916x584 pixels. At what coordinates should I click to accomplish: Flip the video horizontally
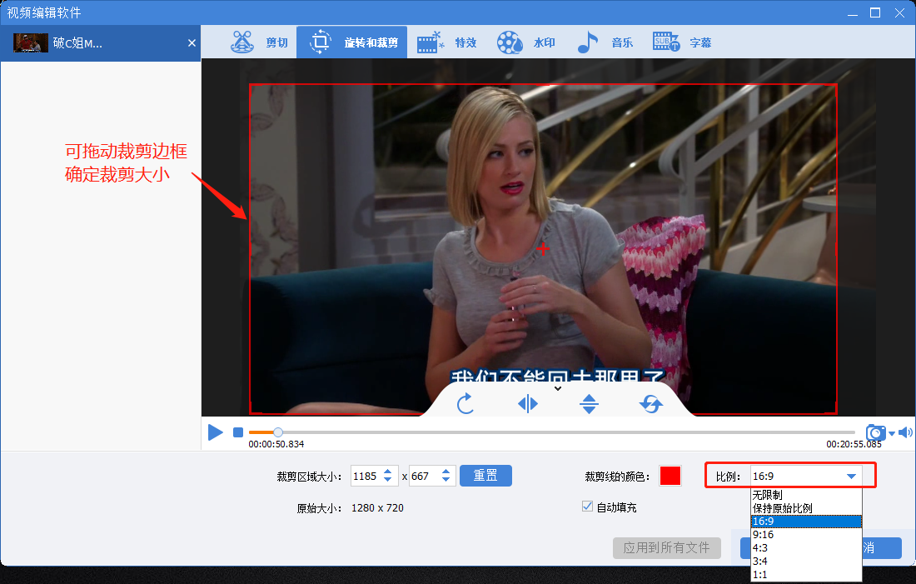click(527, 403)
